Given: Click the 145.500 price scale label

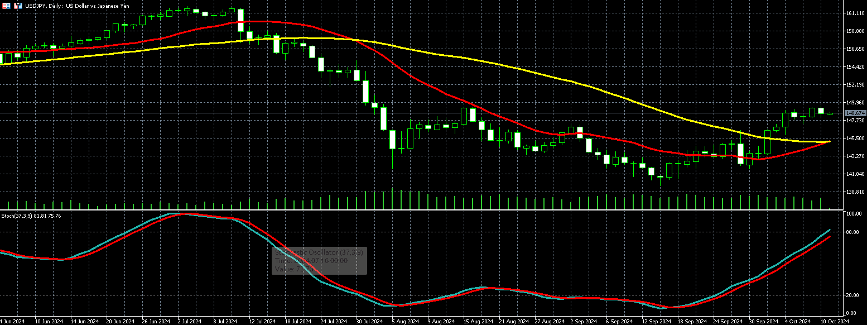Looking at the screenshot, I should pos(855,138).
